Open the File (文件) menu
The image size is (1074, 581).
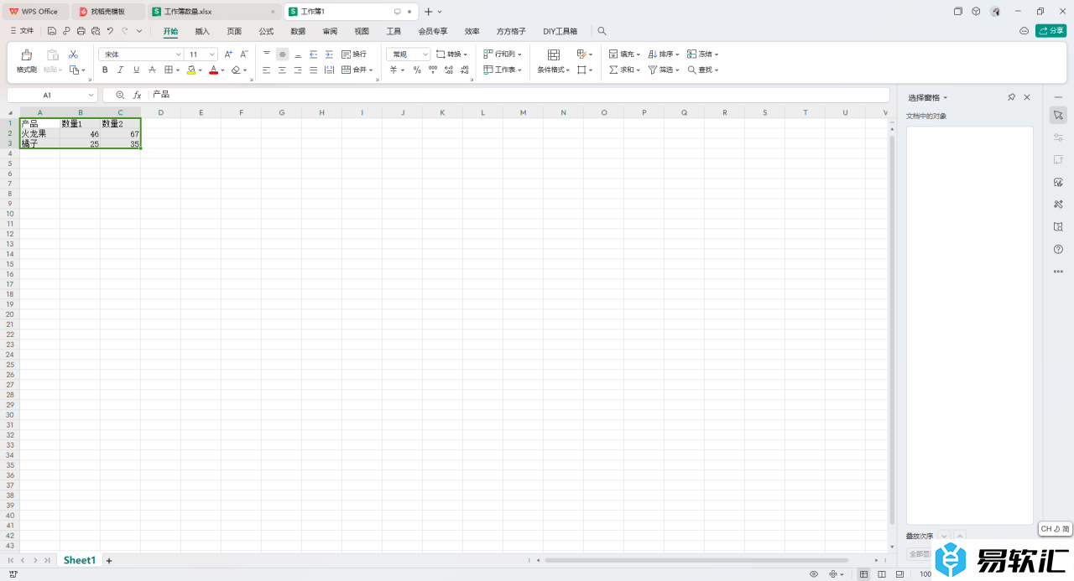tap(22, 31)
